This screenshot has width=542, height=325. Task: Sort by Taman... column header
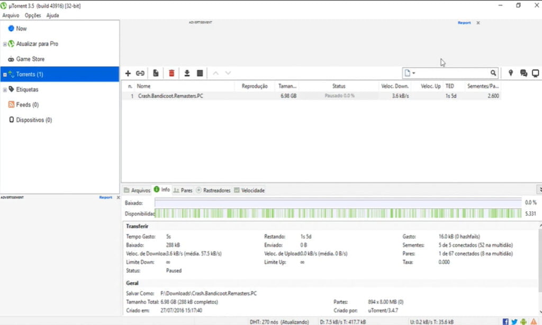(287, 86)
